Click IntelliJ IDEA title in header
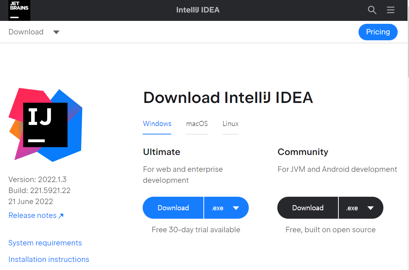The width and height of the screenshot is (409, 270). [198, 10]
